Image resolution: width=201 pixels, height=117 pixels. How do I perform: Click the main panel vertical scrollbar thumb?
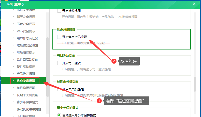point(195,84)
